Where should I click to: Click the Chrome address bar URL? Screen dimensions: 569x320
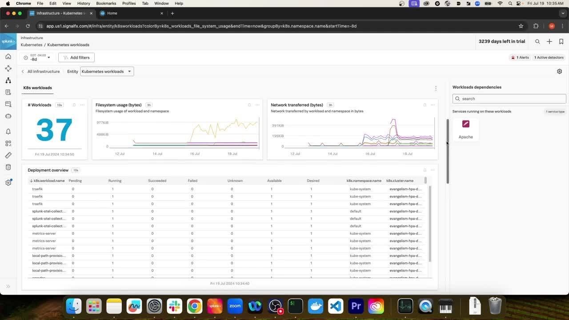coord(201,26)
